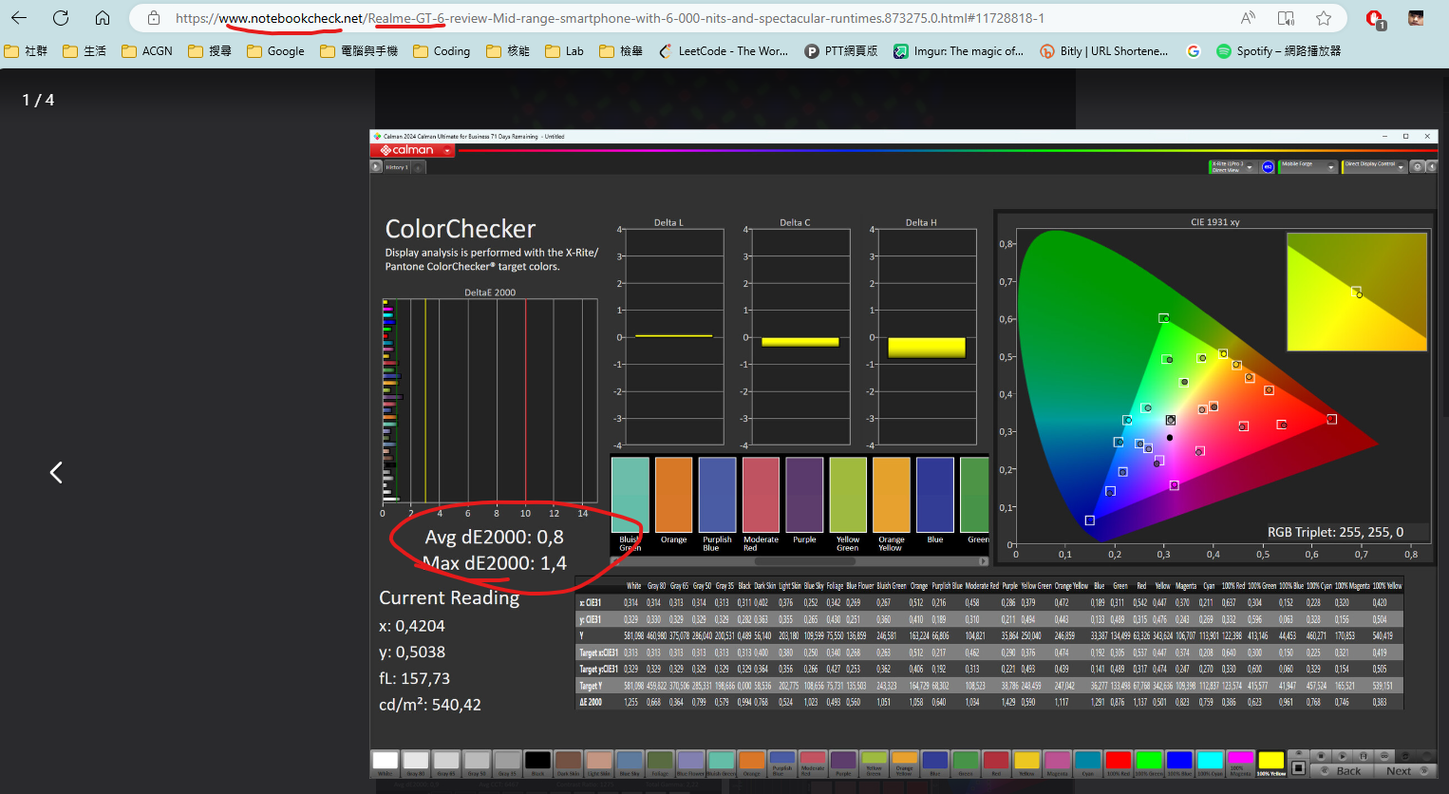Open the red extension icon with badge
The width and height of the screenshot is (1449, 794).
(x=1375, y=19)
